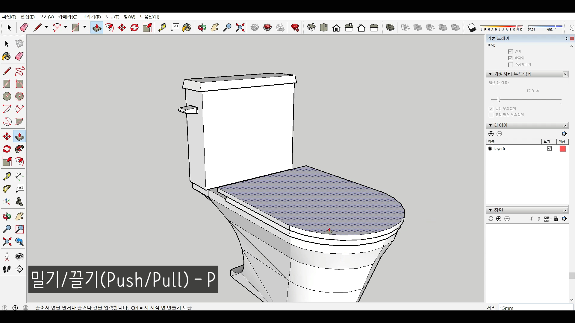
Task: Open the Line tool dropdown arrow
Action: click(46, 27)
